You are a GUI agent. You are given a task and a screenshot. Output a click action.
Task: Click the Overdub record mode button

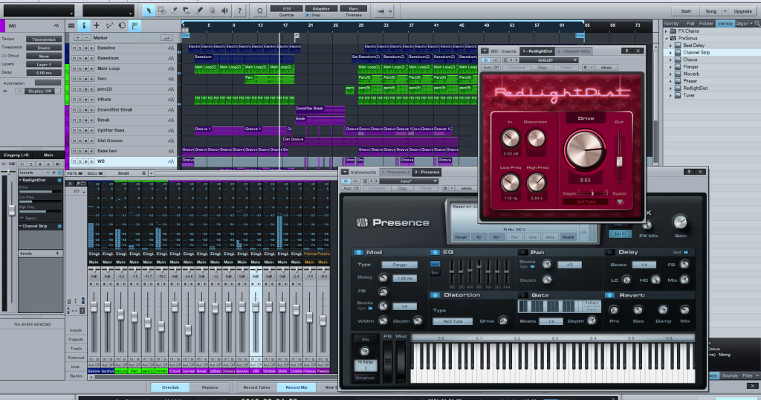pos(170,387)
